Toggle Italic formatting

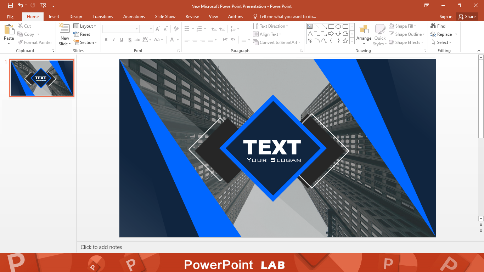tap(114, 40)
